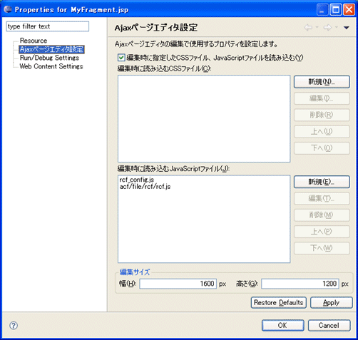The height and width of the screenshot is (340, 358).
Task: Click the Apply button
Action: (x=331, y=303)
